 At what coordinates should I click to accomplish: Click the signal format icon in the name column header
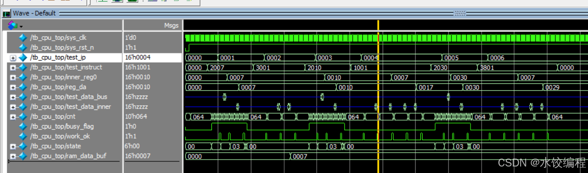click(13, 25)
